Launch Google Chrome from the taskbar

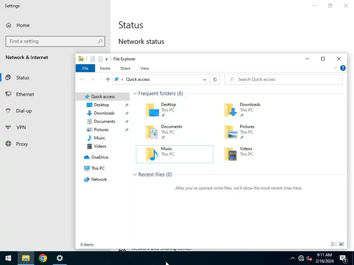point(43,258)
